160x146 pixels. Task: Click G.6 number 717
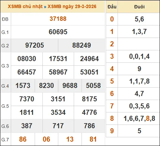pyautogui.click(x=58, y=126)
